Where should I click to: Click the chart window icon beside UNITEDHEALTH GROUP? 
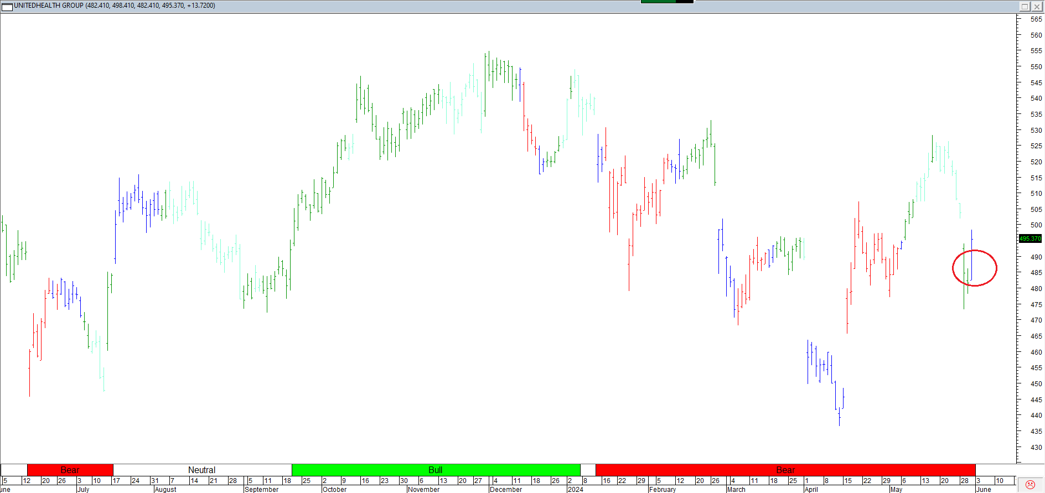click(x=7, y=6)
